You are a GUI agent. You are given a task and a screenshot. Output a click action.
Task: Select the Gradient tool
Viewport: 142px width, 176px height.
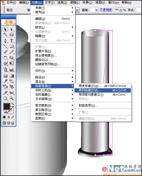12,76
